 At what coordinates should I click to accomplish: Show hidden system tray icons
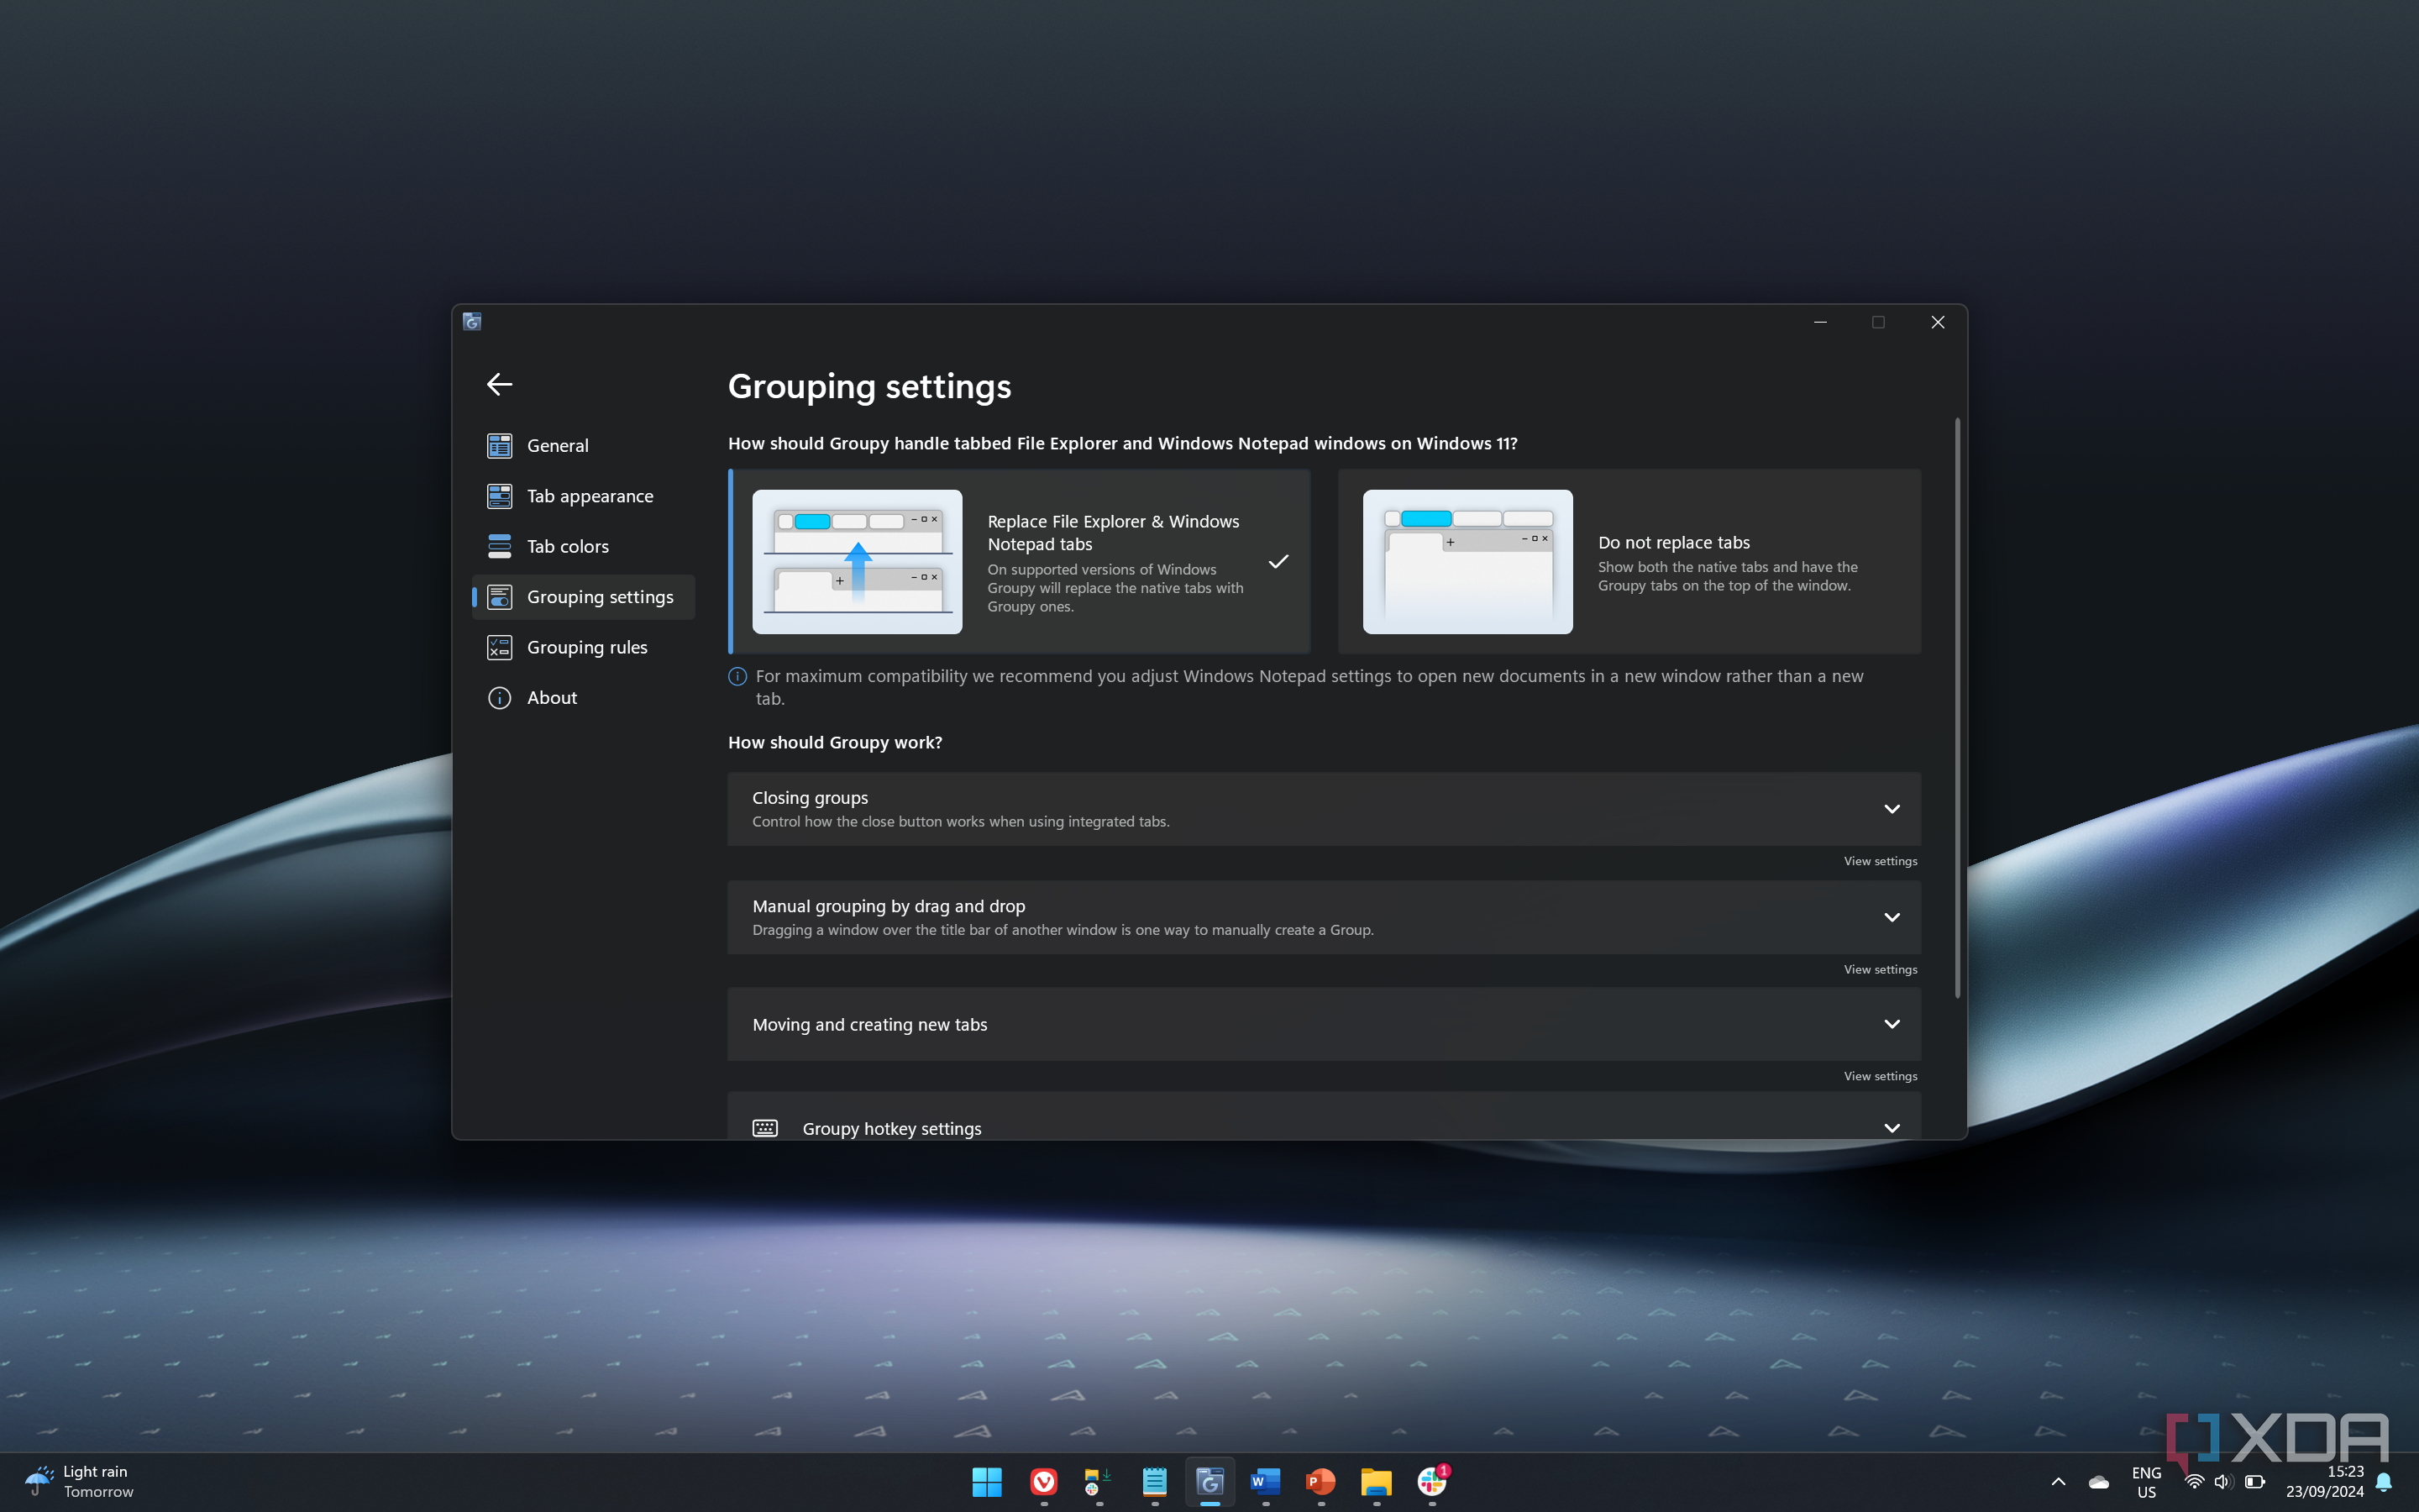point(2058,1482)
